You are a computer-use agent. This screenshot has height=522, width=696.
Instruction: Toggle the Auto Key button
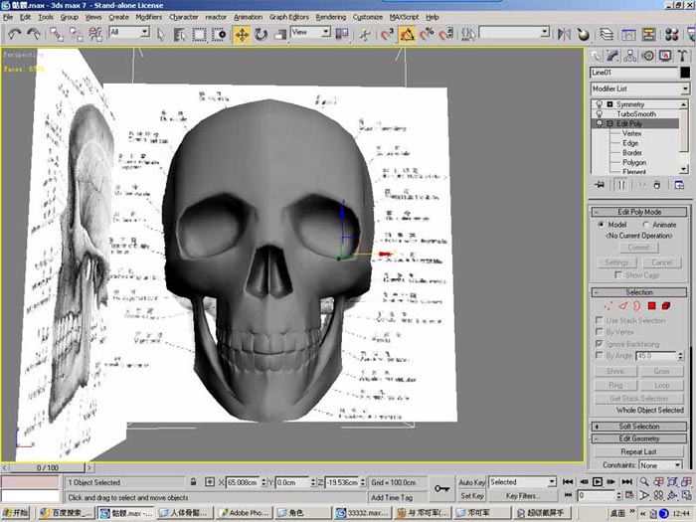pyautogui.click(x=472, y=482)
